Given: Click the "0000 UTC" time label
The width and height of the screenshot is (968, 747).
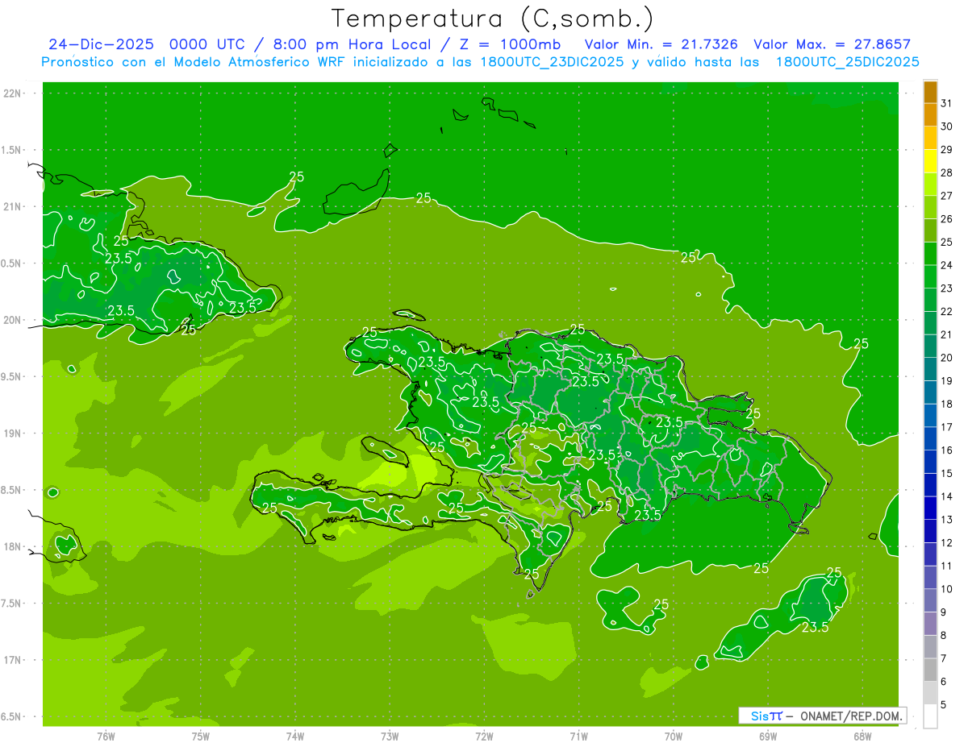Looking at the screenshot, I should (208, 44).
